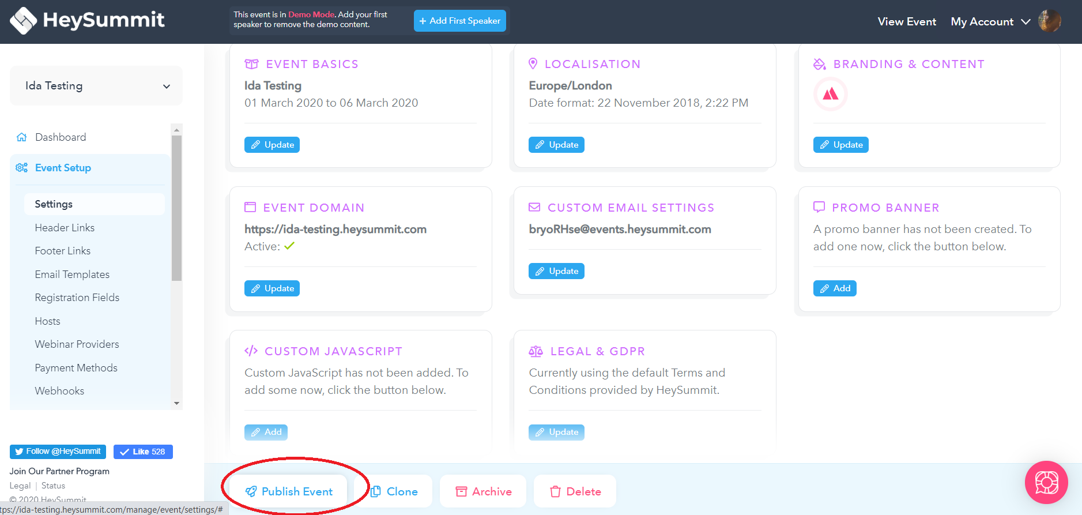Click Add First Speaker button
This screenshot has height=515, width=1082.
click(x=459, y=21)
